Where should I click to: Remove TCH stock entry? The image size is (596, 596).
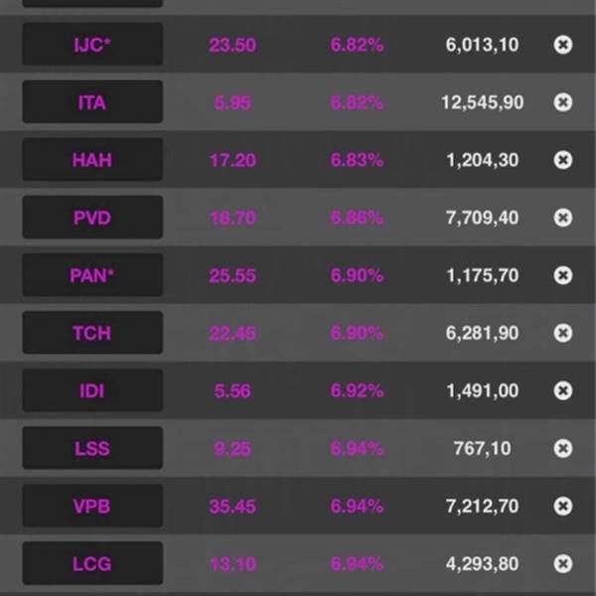(563, 333)
